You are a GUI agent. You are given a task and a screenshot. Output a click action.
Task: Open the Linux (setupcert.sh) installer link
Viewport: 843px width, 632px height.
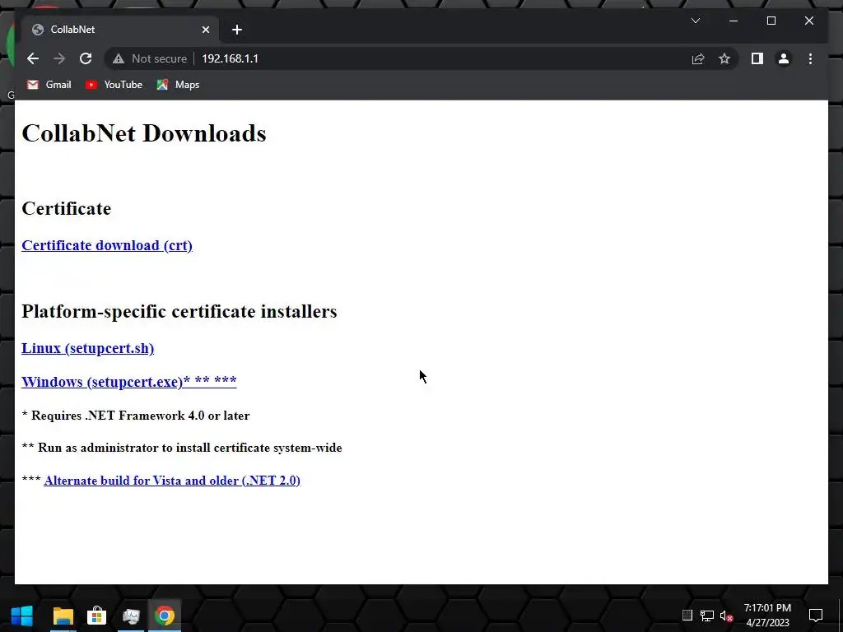click(87, 348)
